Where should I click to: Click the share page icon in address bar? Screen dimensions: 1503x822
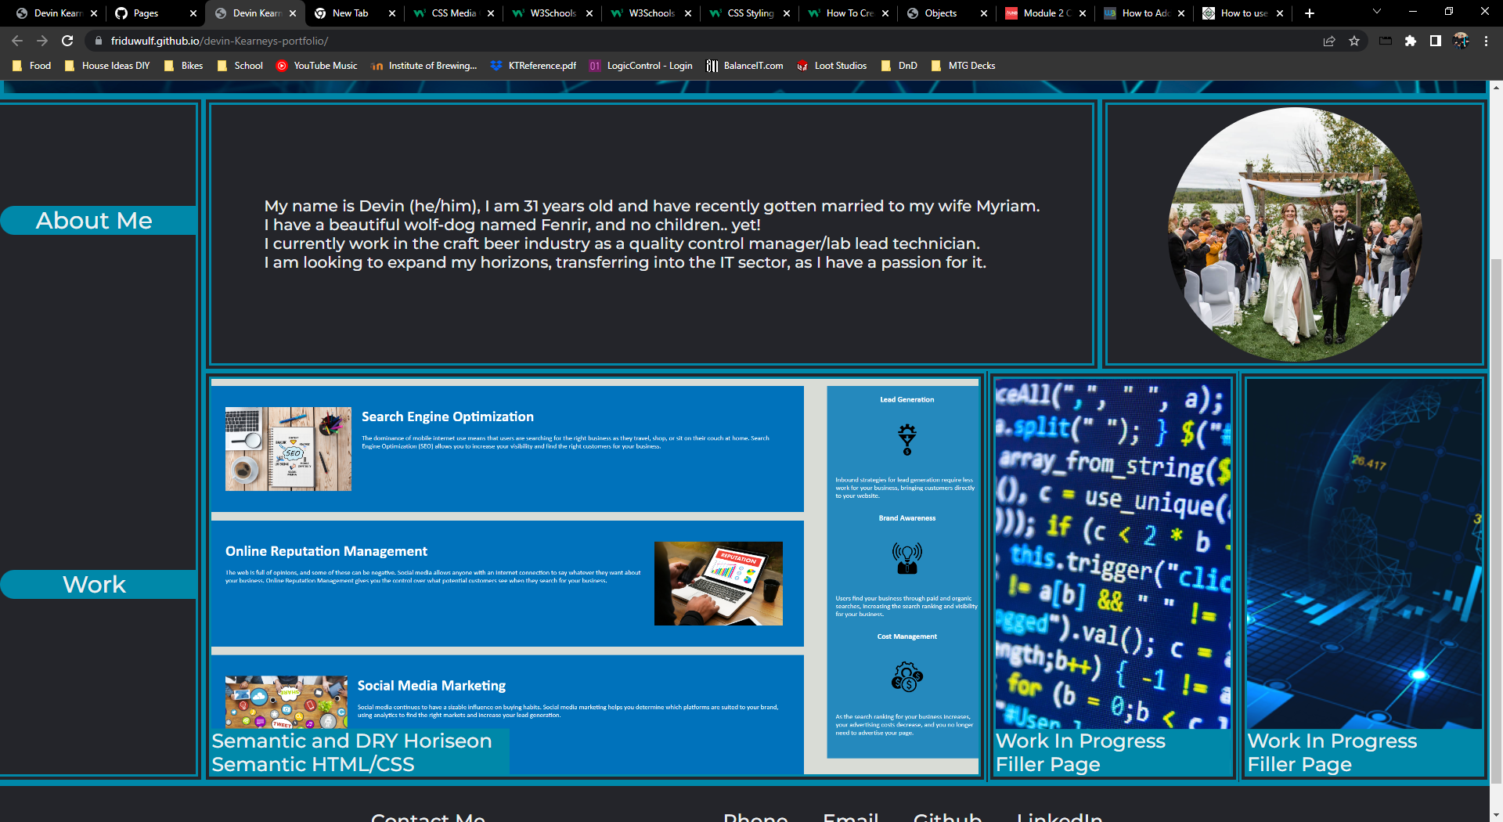point(1329,41)
